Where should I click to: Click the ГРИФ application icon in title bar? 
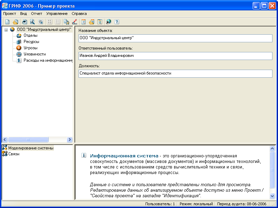5,6
